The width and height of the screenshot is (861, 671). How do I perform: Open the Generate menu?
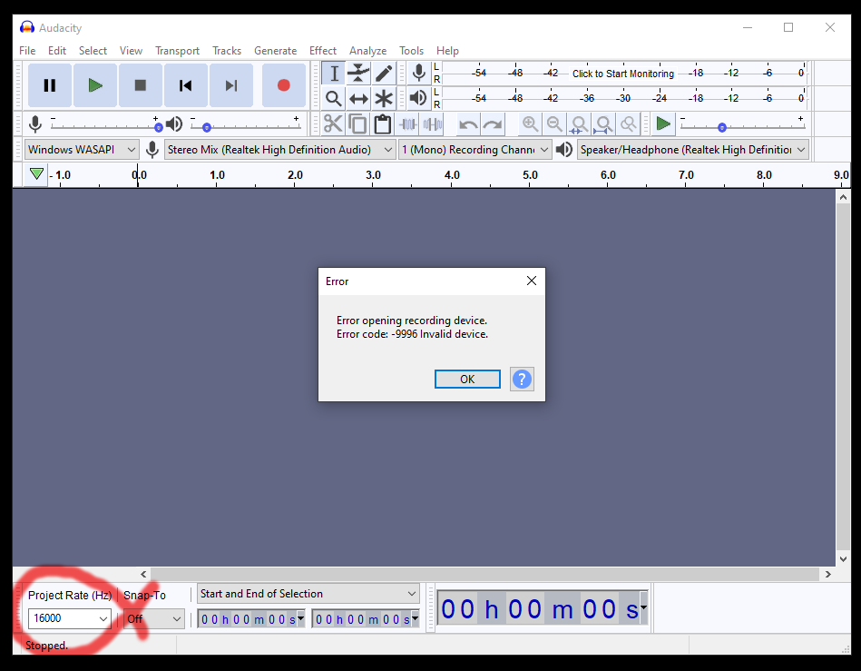point(276,51)
